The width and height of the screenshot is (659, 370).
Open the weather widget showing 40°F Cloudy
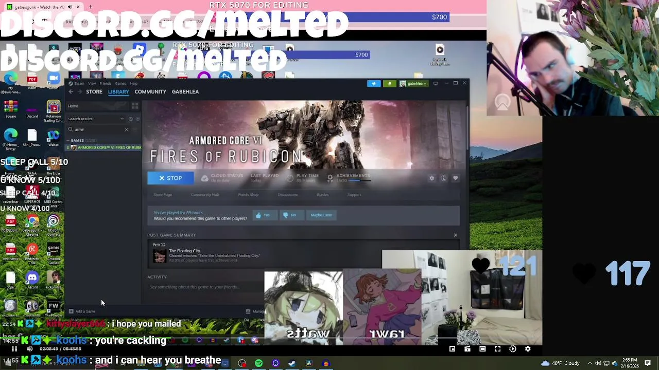click(560, 363)
